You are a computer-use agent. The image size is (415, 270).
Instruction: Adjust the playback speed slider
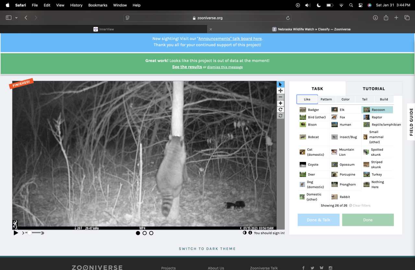pos(30,233)
